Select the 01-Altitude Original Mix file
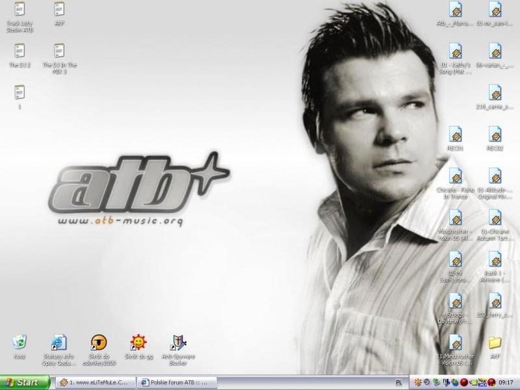 tap(495, 184)
